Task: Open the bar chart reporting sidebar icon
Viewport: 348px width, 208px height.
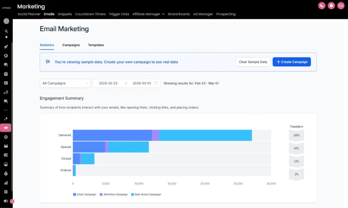Action: [x=6, y=183]
